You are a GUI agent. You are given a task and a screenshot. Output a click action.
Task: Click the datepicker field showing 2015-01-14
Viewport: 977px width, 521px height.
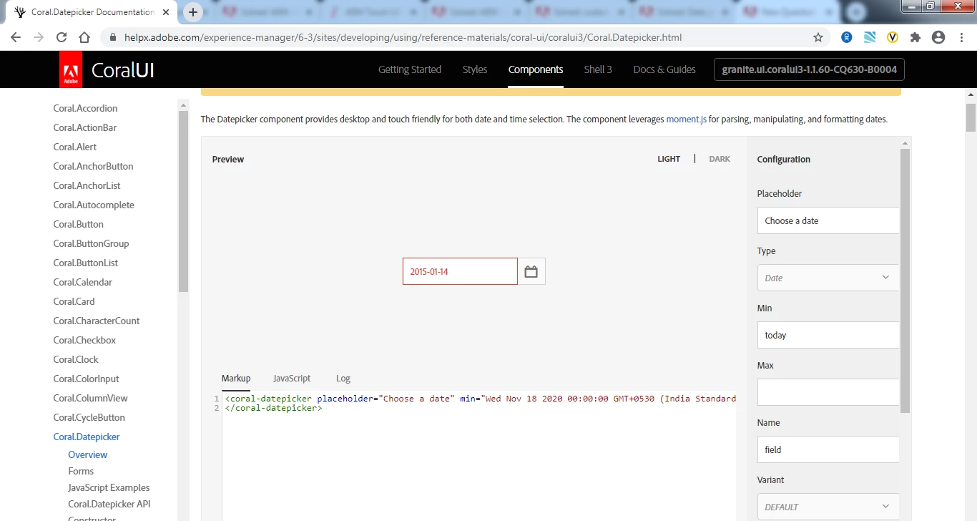[x=460, y=271]
